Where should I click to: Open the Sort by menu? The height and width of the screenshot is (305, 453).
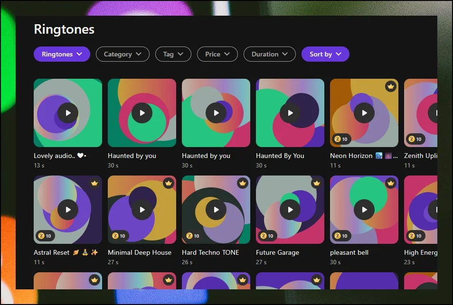point(325,54)
